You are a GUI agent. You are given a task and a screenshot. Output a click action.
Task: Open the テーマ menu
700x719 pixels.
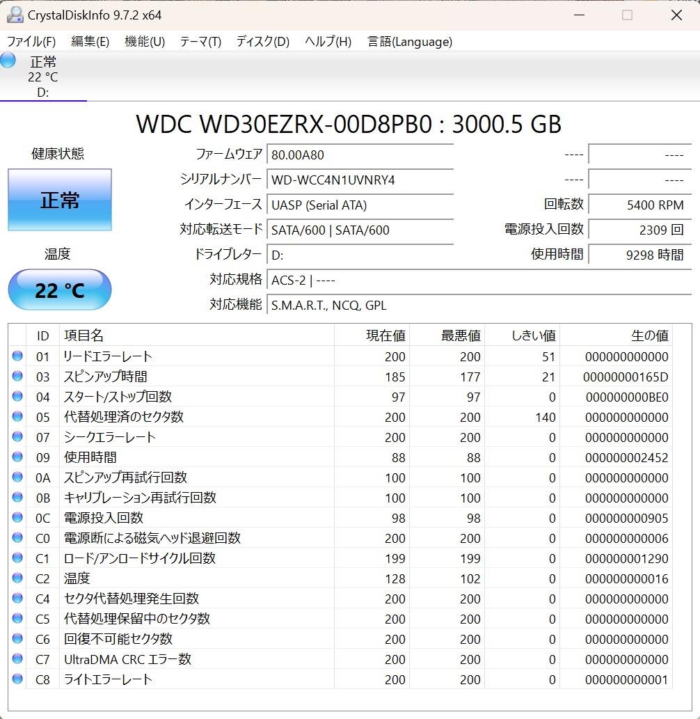click(199, 42)
